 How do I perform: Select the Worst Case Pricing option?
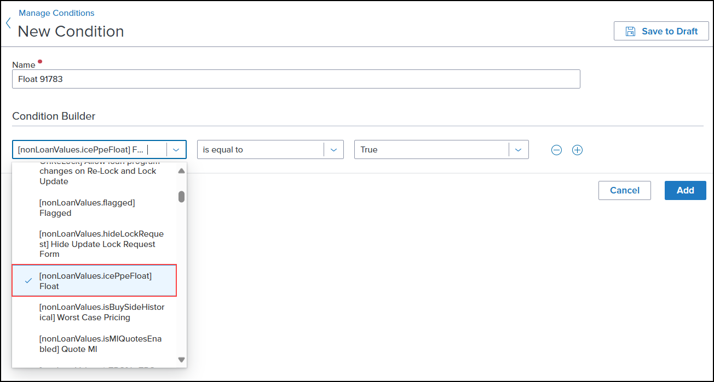(x=101, y=312)
